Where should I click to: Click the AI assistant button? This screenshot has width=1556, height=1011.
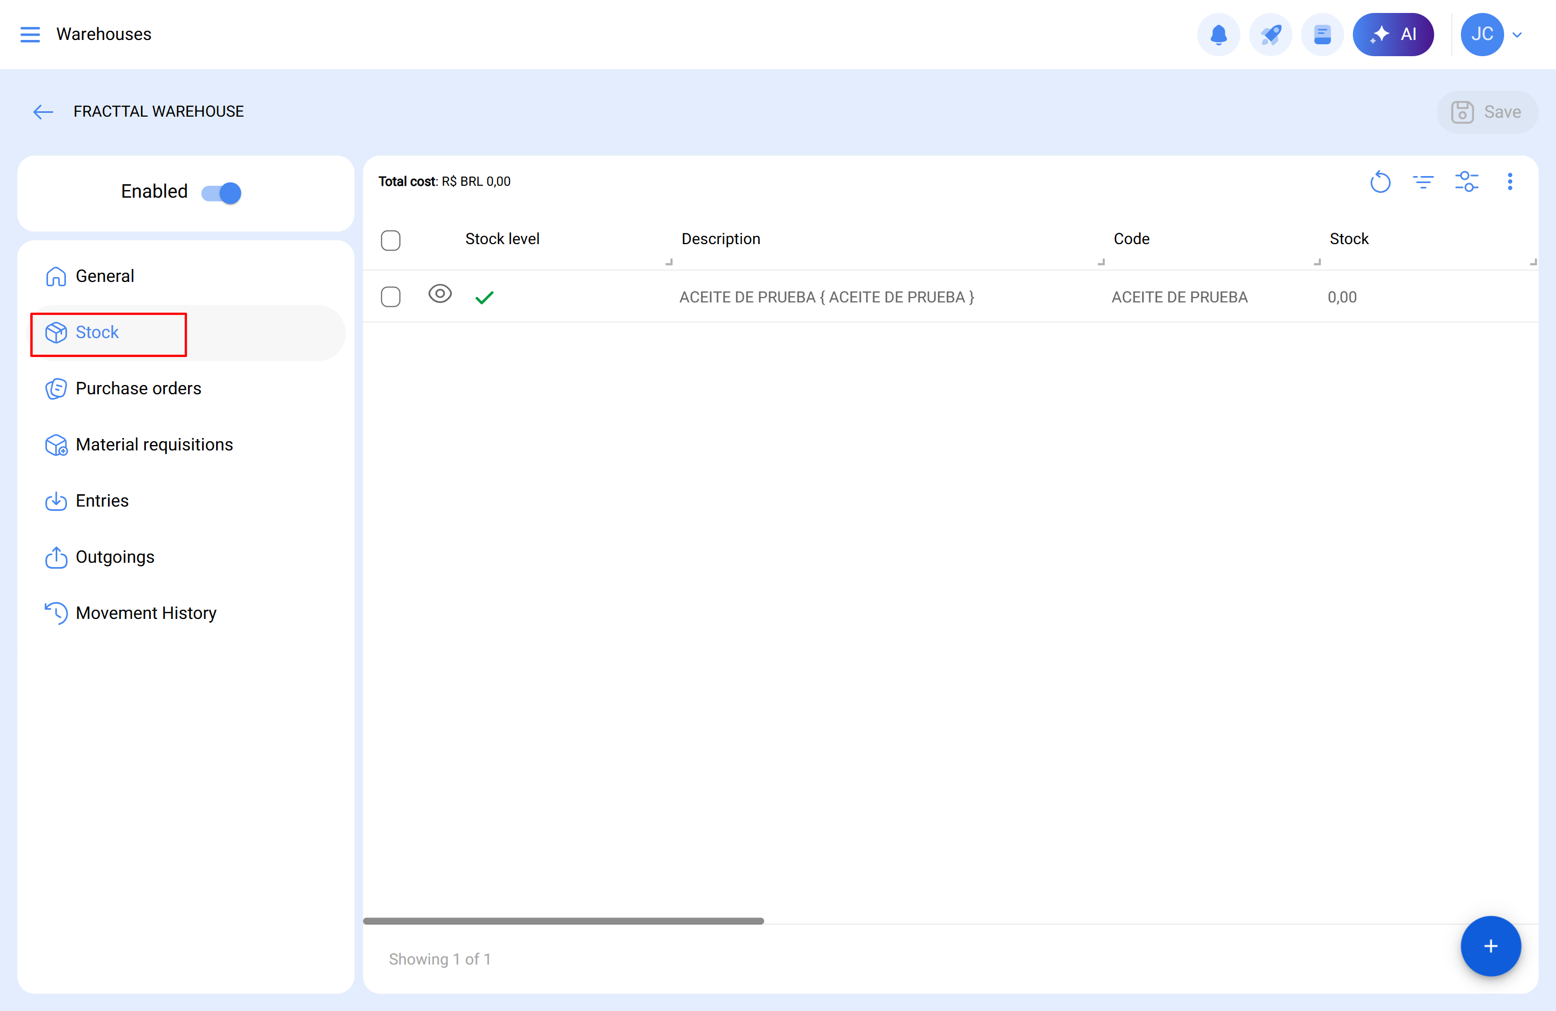[1392, 34]
